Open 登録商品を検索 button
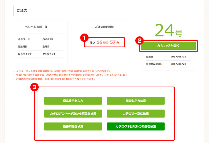This screenshot has height=143, width=209. coord(73,126)
